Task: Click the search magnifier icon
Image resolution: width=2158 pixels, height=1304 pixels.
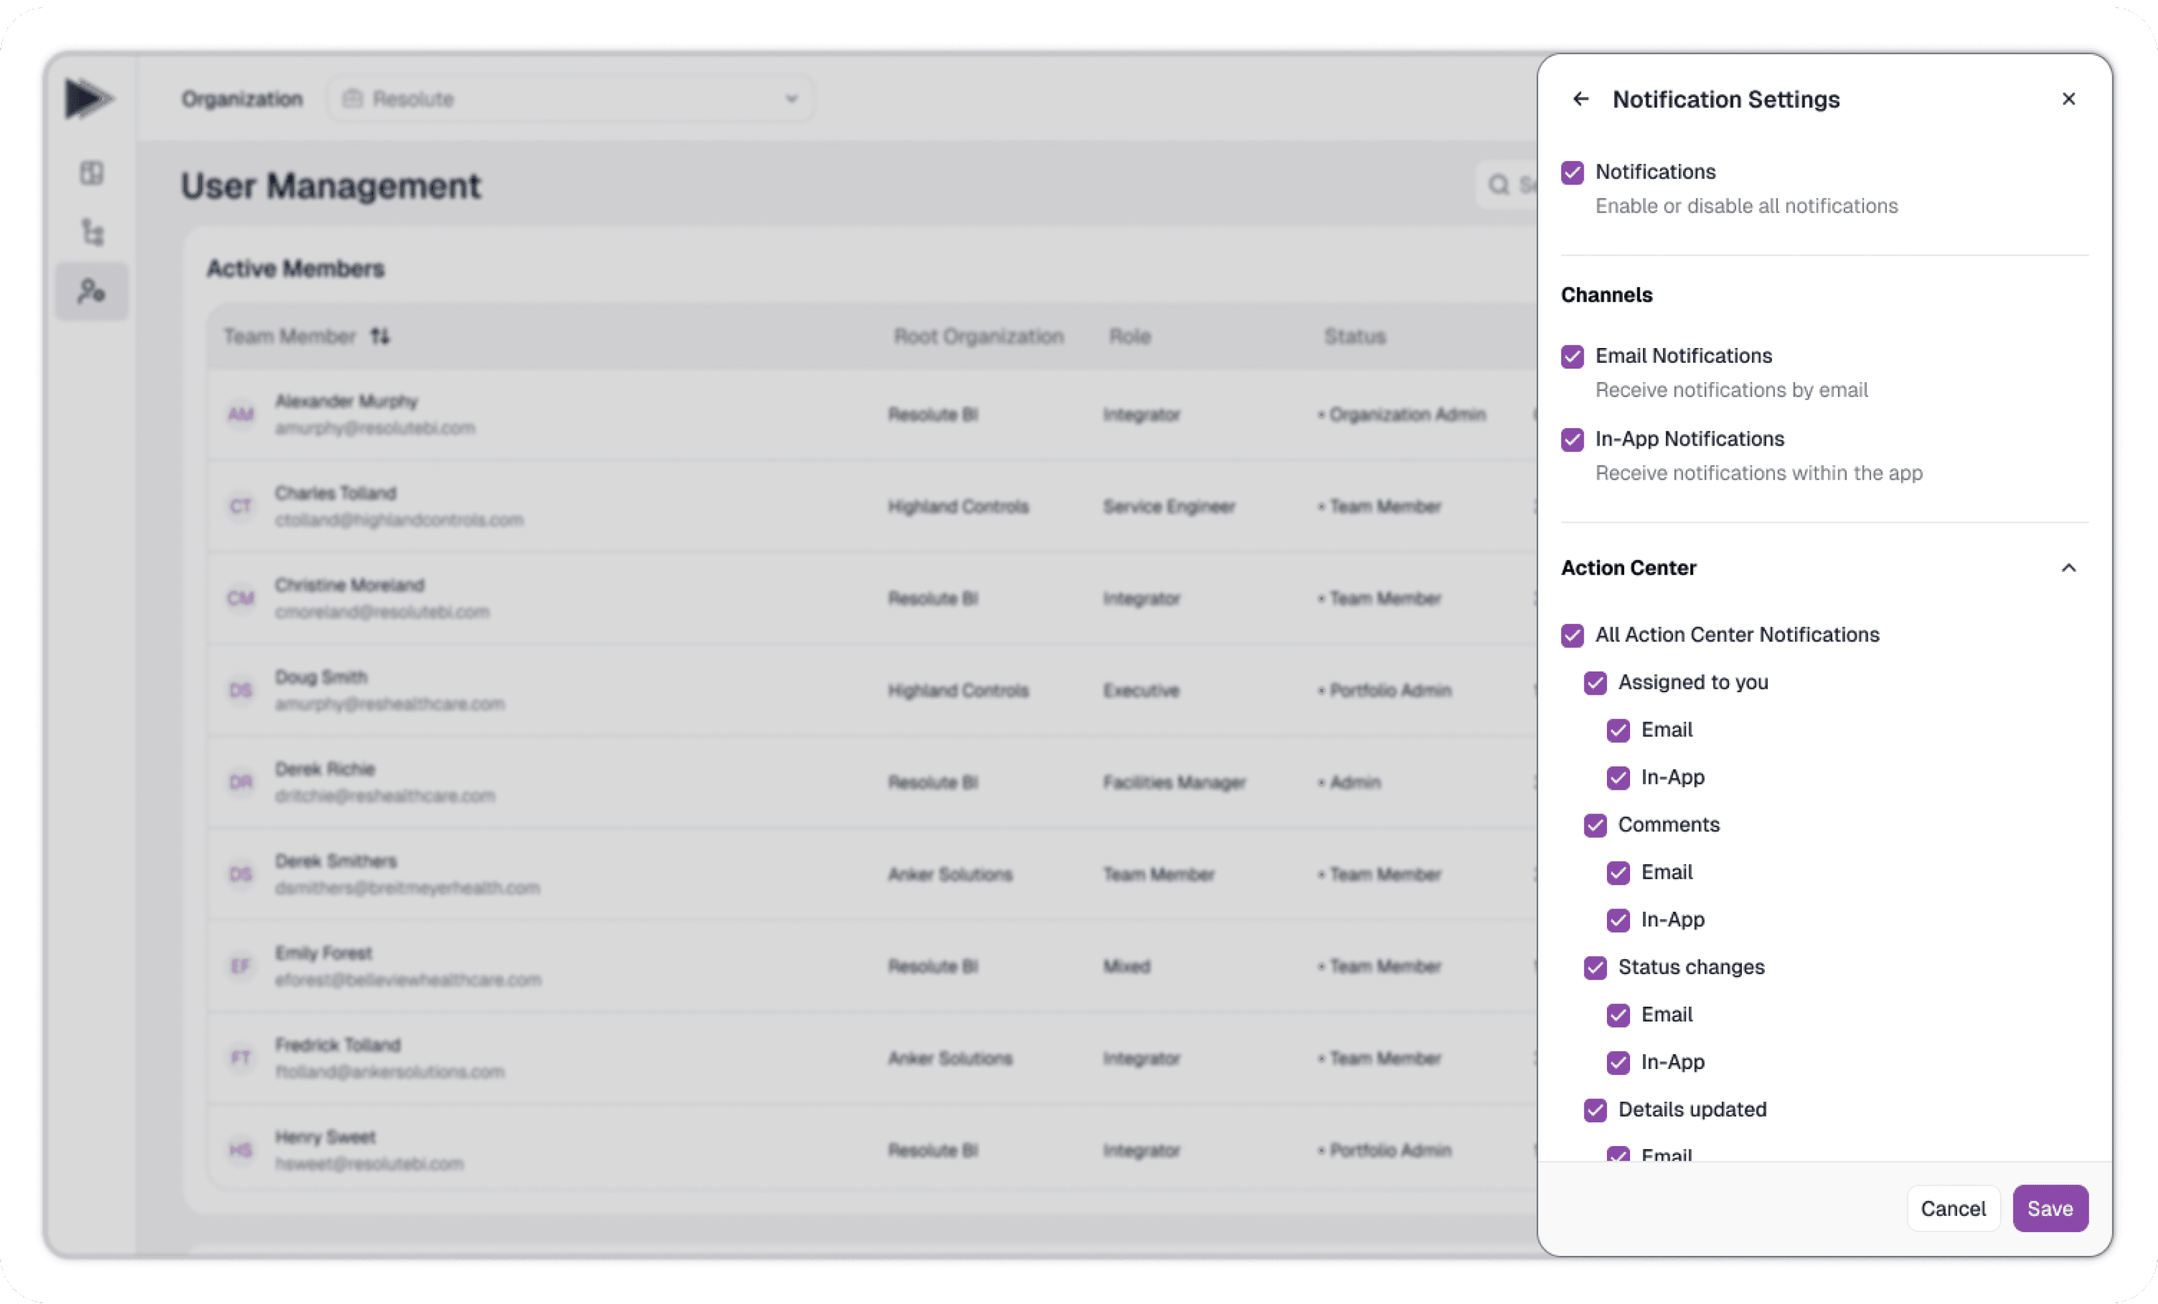Action: [x=1498, y=185]
